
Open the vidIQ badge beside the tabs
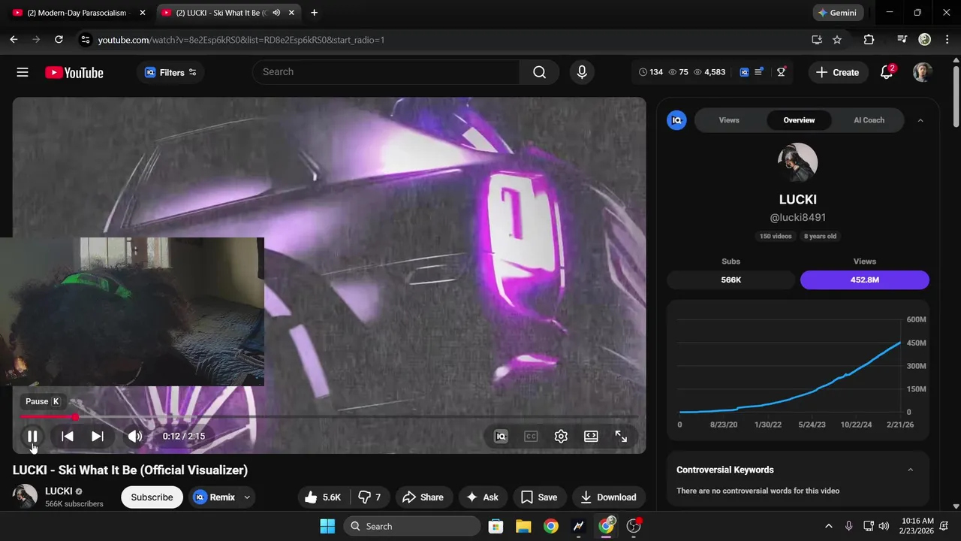(x=676, y=120)
